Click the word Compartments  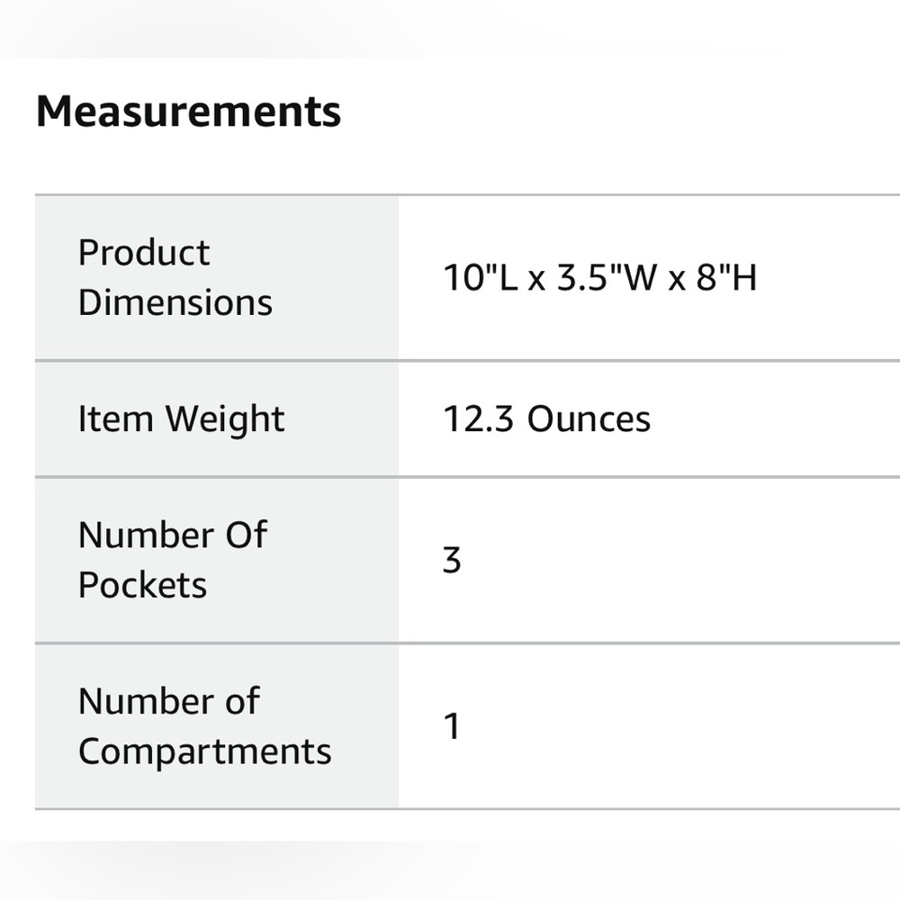204,751
